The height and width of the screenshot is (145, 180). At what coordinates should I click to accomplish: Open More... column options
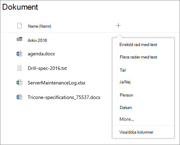[x=127, y=119]
